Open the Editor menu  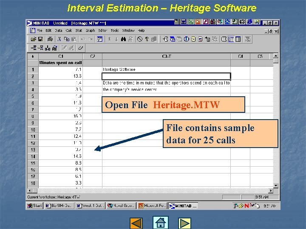[x=103, y=31]
